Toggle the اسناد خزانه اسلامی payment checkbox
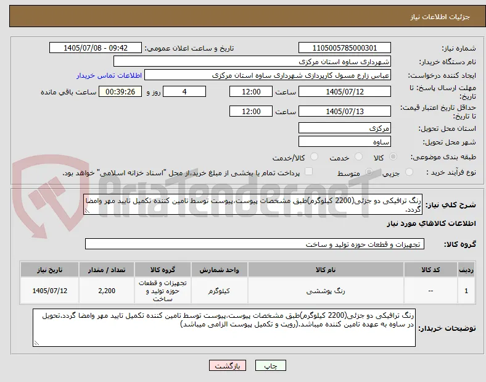The height and width of the screenshot is (382, 486). pyautogui.click(x=308, y=172)
